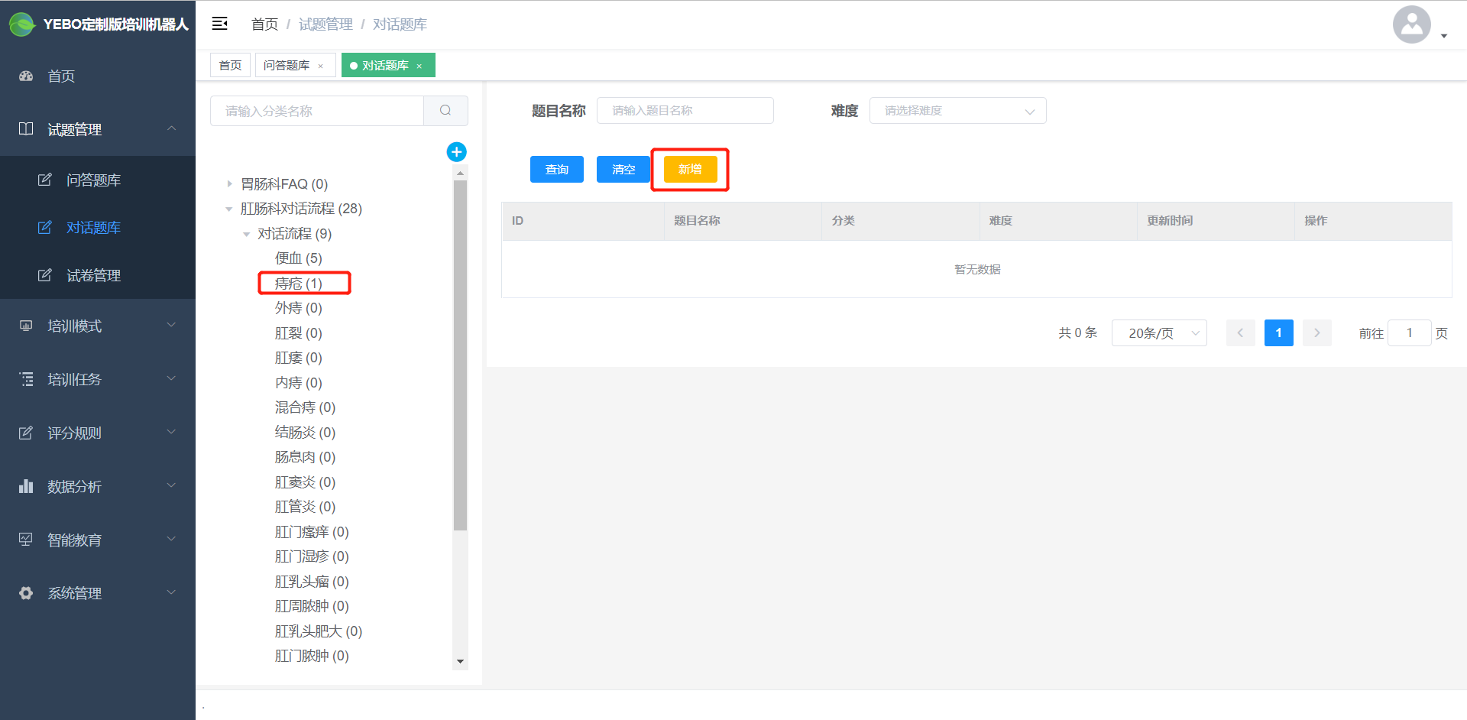
Task: Go to the previous results page arrow
Action: coord(1240,333)
